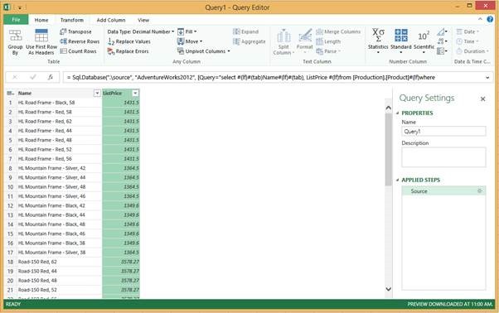Open the Standard number operations
499x313 pixels.
click(x=401, y=41)
